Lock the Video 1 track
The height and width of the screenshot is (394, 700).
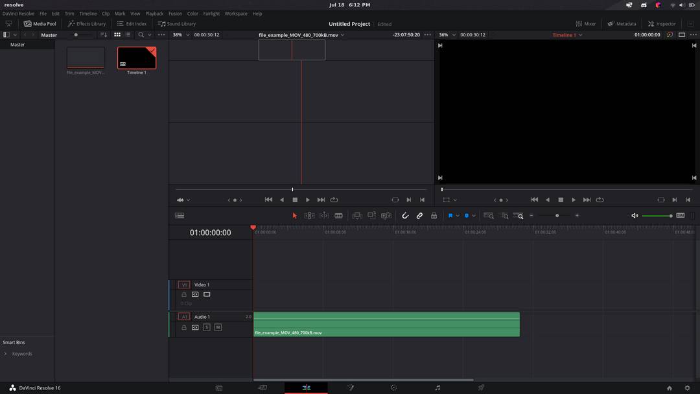coord(184,294)
